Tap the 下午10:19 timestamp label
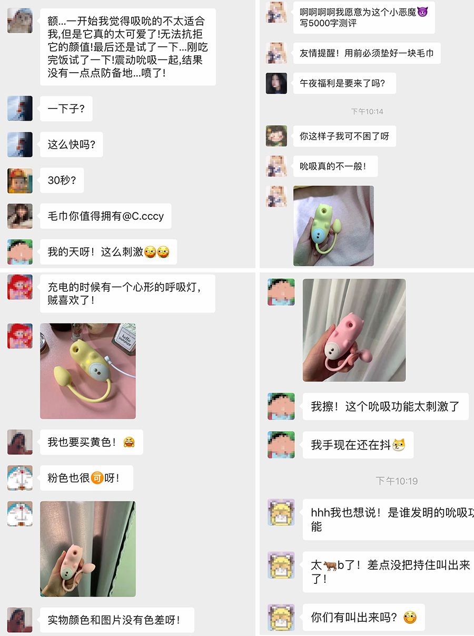474x636 pixels. [x=397, y=481]
